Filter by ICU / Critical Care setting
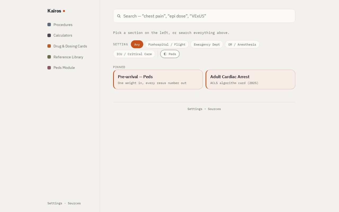Viewport: 339px width, 212px height. (134, 54)
